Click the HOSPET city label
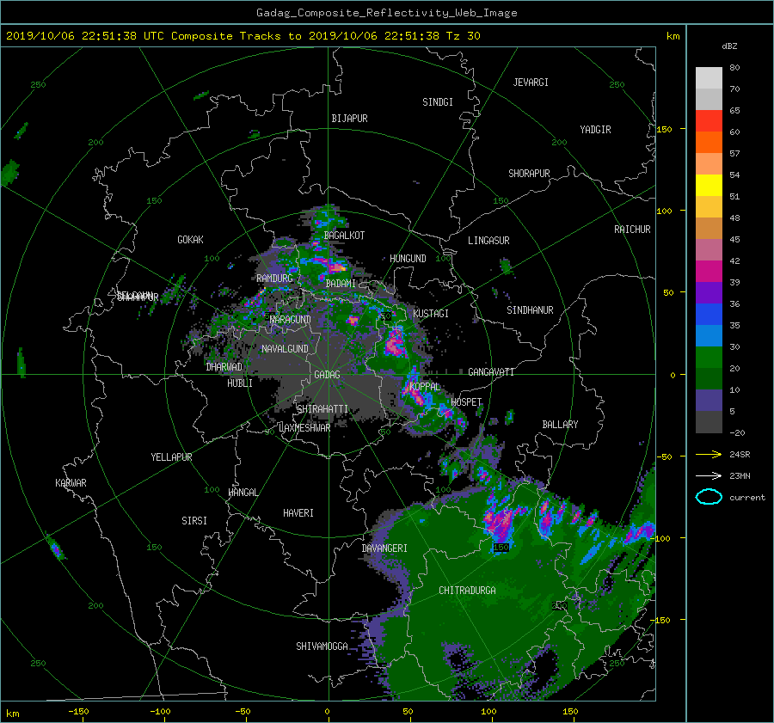The width and height of the screenshot is (774, 723). 466,402
